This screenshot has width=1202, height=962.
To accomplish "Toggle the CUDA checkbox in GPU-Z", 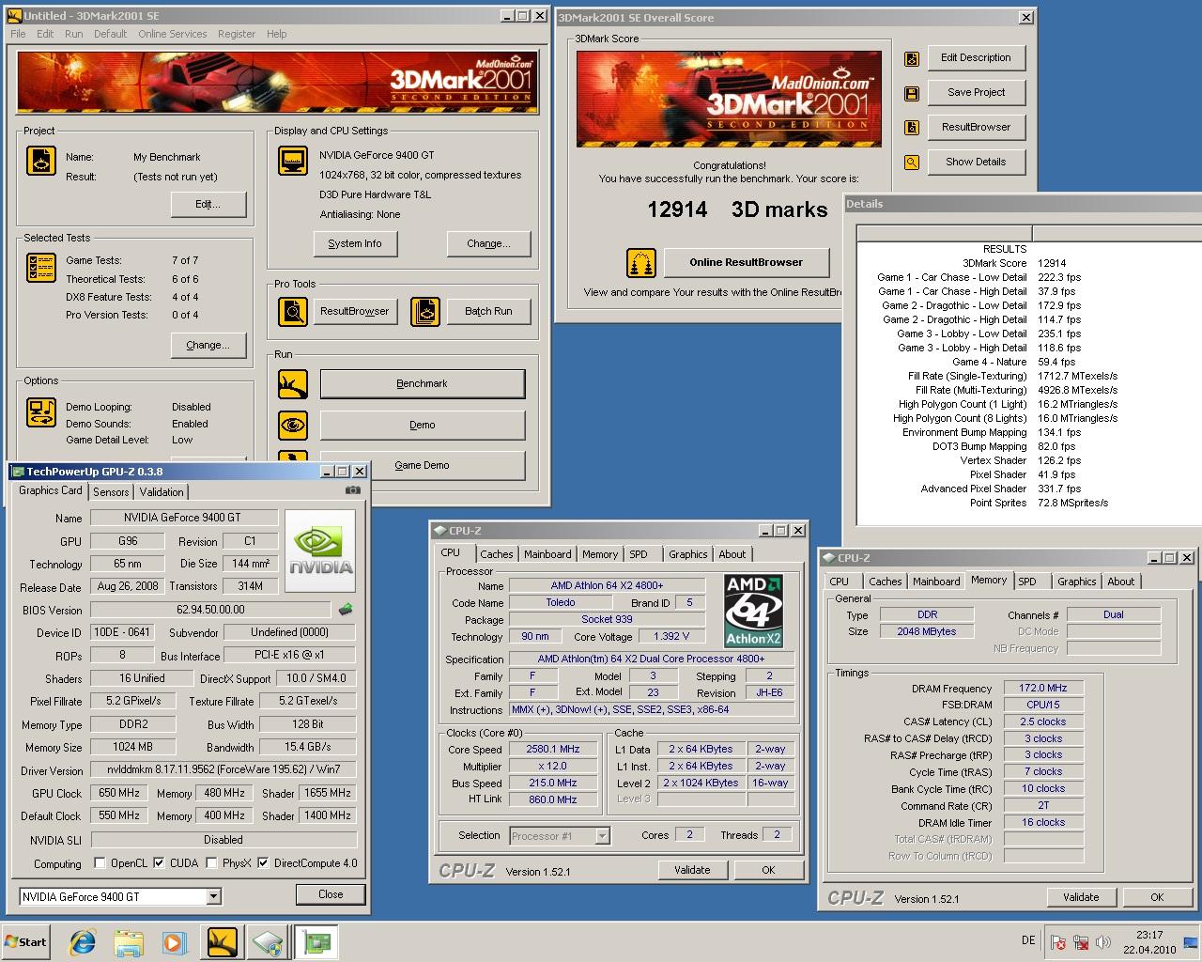I will pyautogui.click(x=159, y=862).
